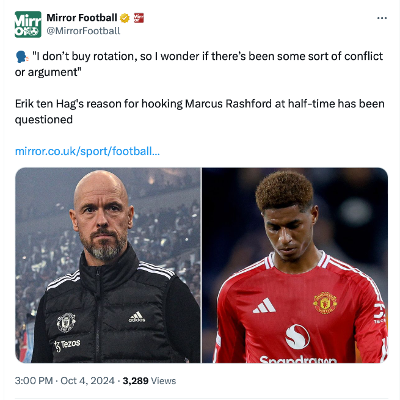
Task: Click the speaking head emoji in tweet
Action: (x=21, y=57)
